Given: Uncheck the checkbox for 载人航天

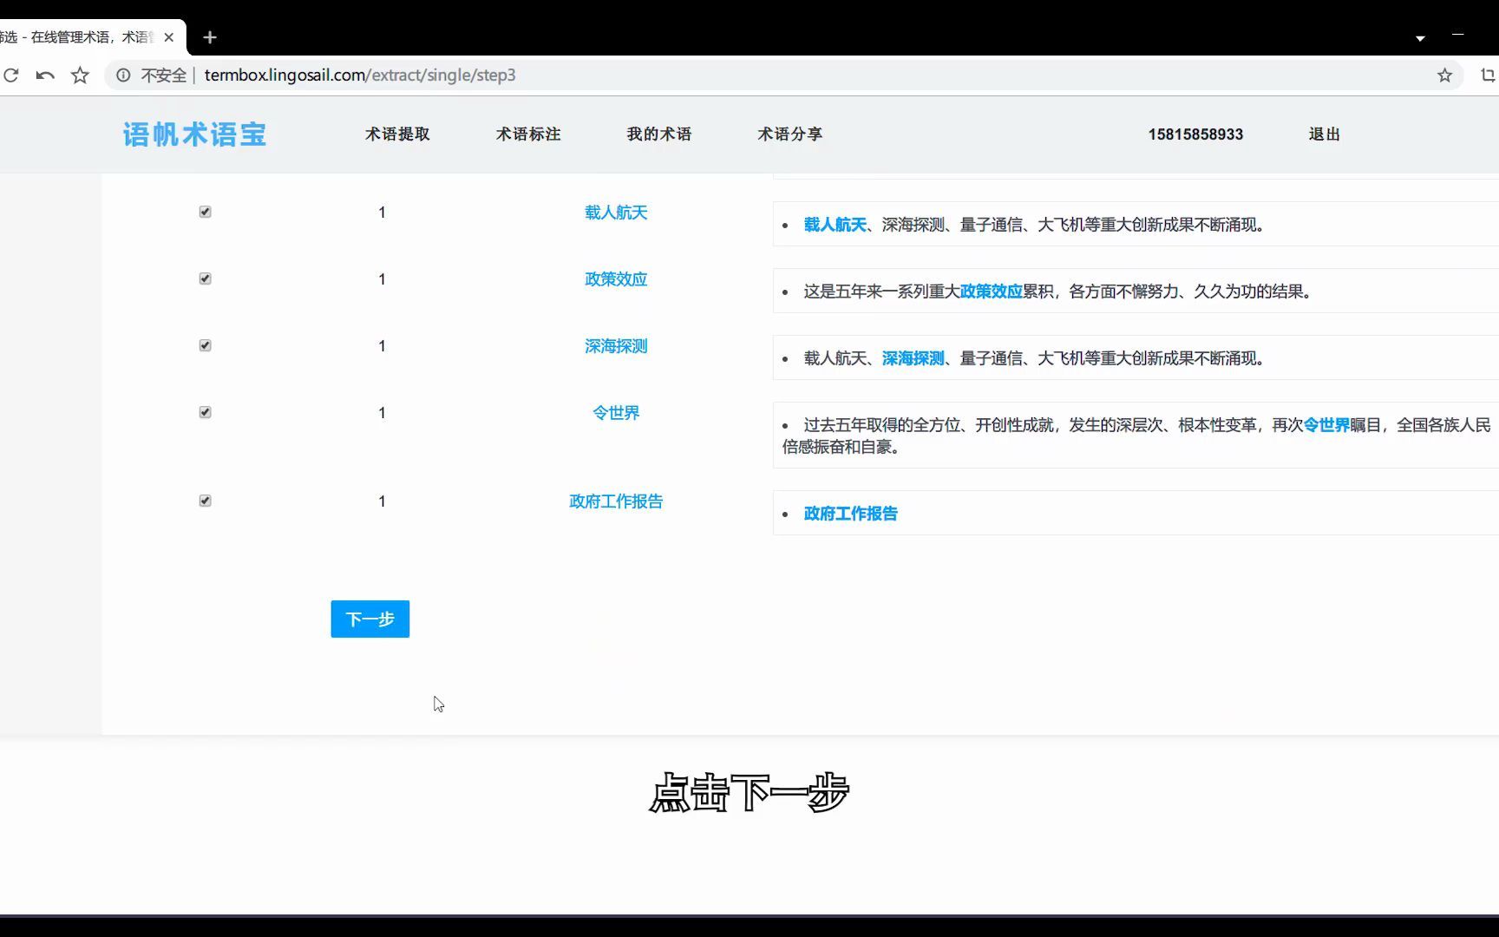Looking at the screenshot, I should click(x=205, y=212).
